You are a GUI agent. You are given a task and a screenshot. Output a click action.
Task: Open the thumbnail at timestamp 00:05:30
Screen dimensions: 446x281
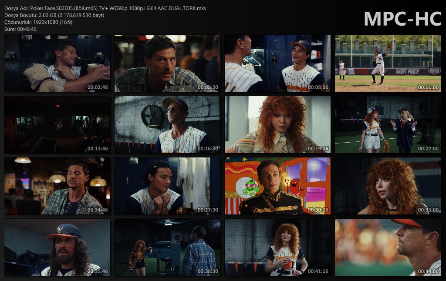pos(167,64)
